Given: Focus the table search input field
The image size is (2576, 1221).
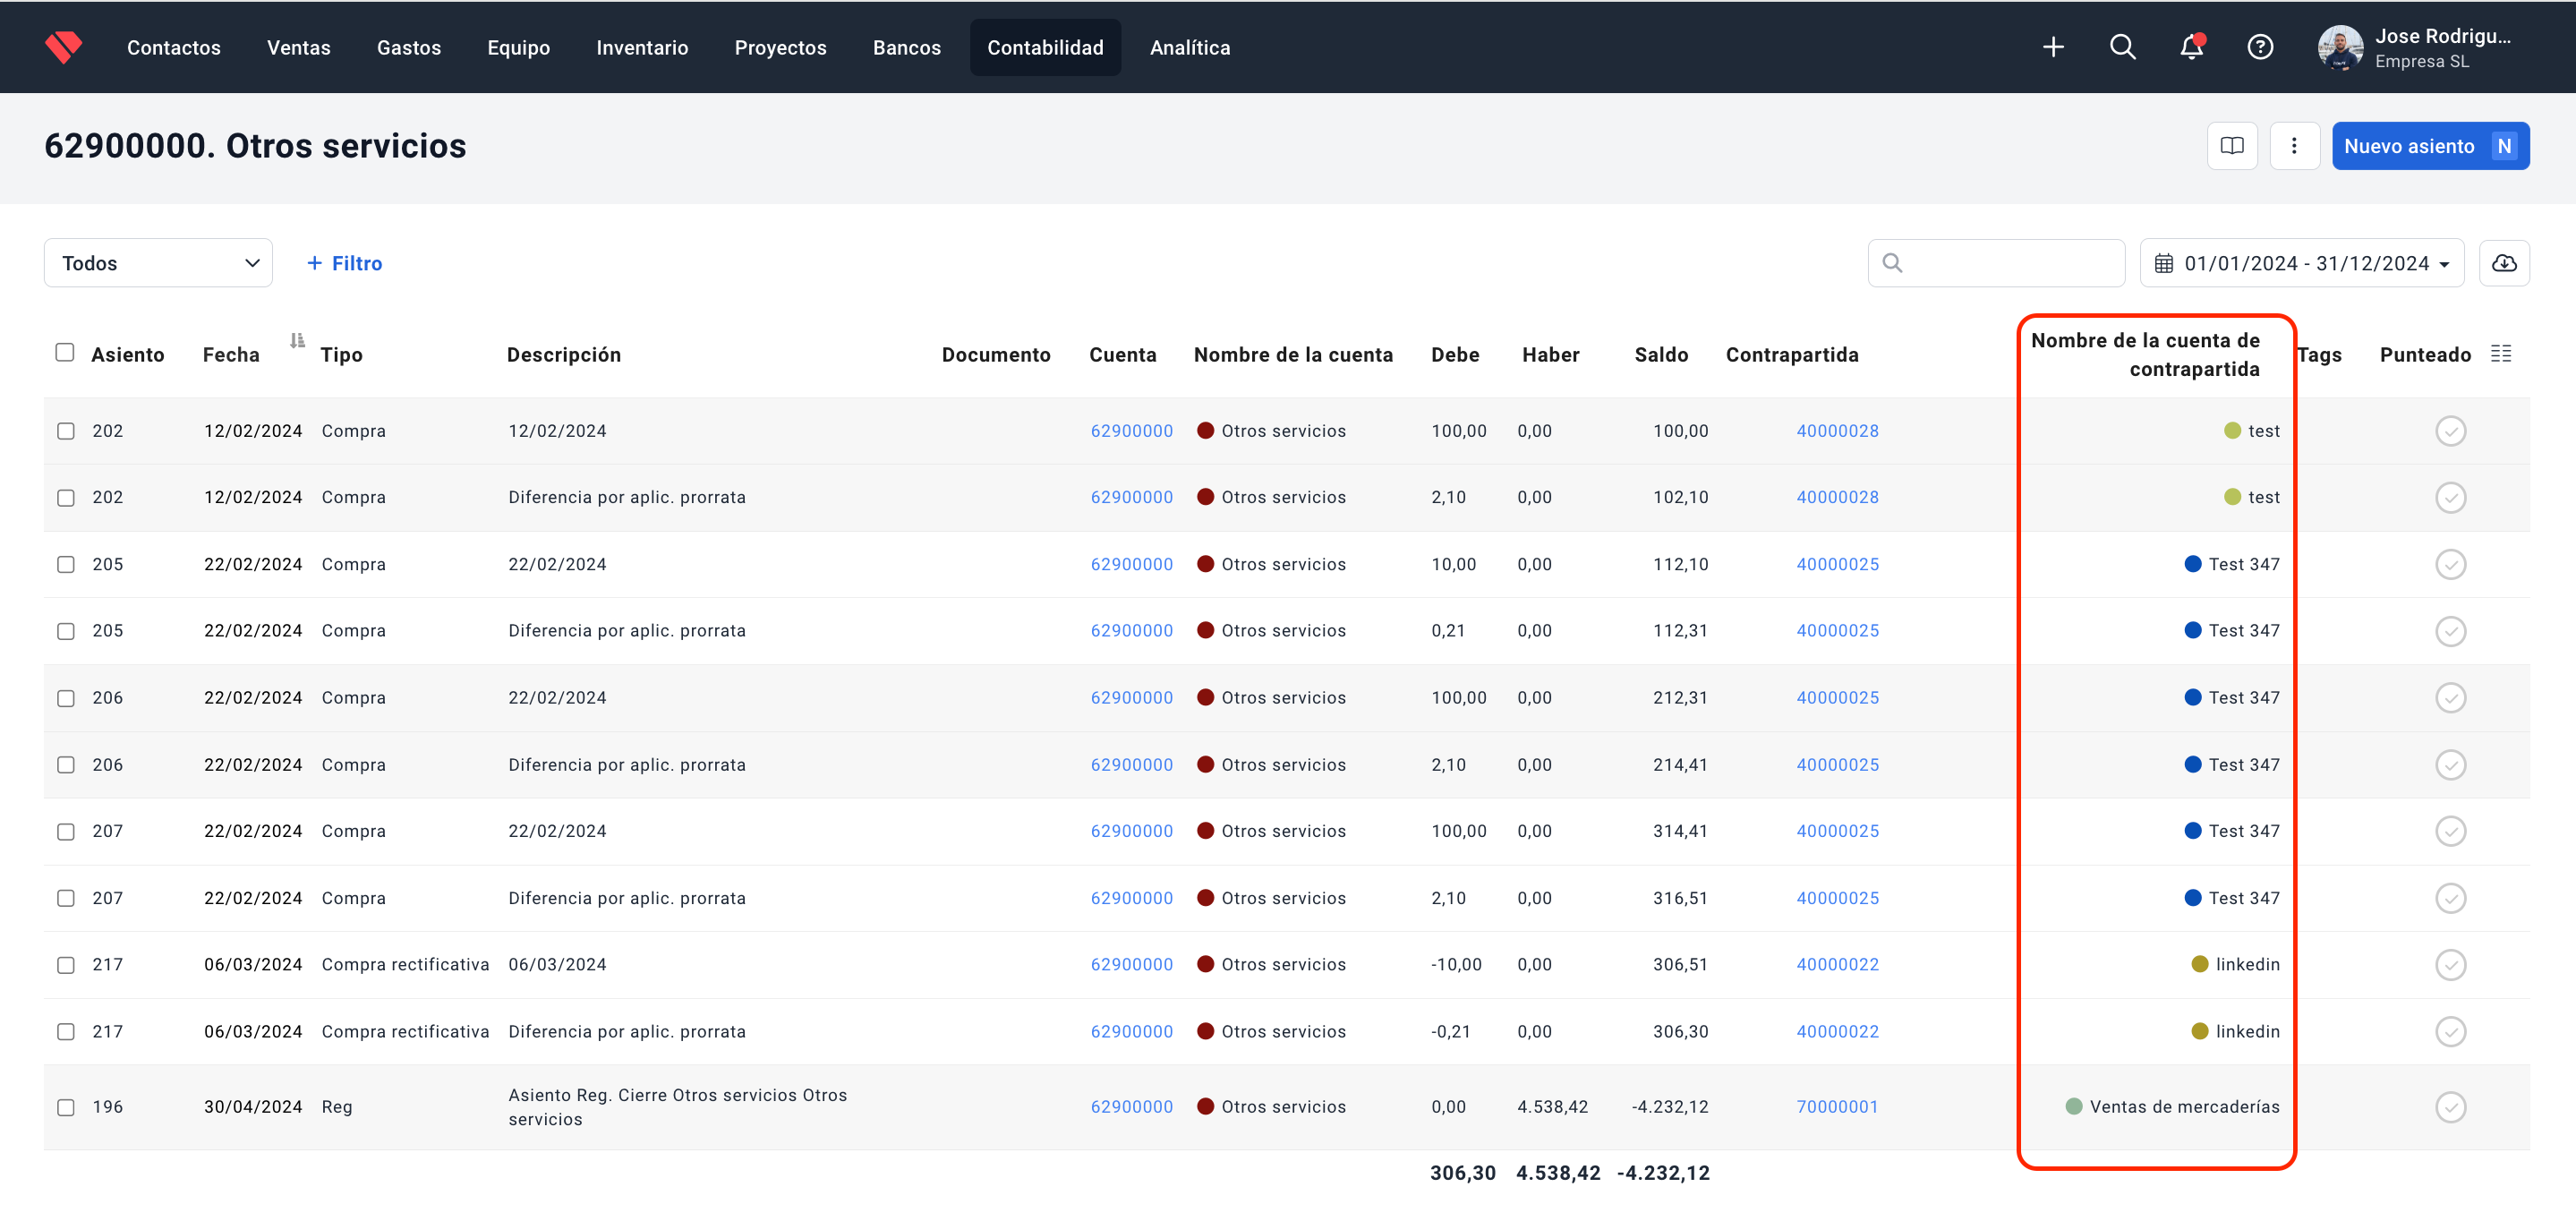Looking at the screenshot, I should click(x=1995, y=263).
